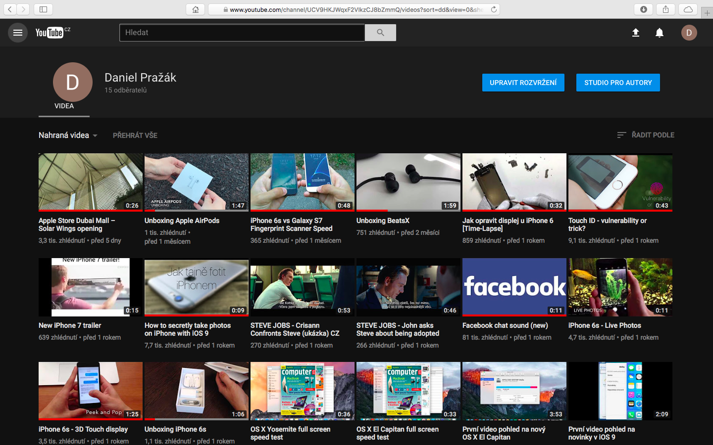Open Unboxing BeatsX video thumbnail

pos(408,182)
